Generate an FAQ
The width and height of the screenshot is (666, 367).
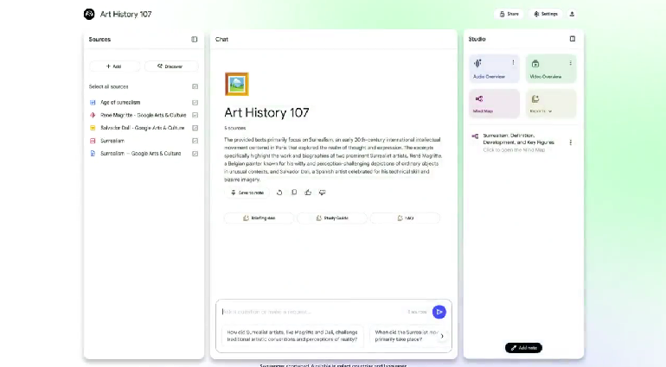(405, 218)
